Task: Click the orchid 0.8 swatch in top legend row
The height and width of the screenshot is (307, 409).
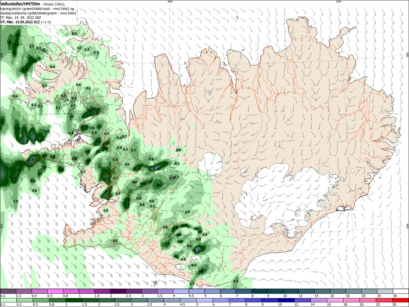Action: (71, 291)
